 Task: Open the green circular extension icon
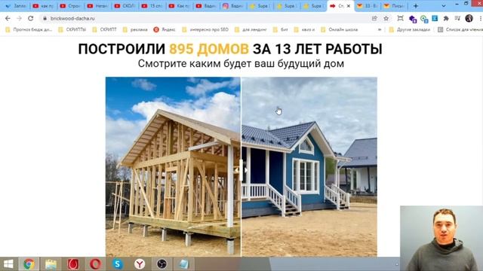(424, 19)
